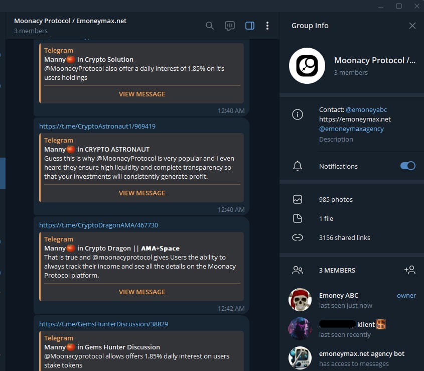Open the @emoneymaxagency link
The height and width of the screenshot is (371, 424).
[x=351, y=129]
